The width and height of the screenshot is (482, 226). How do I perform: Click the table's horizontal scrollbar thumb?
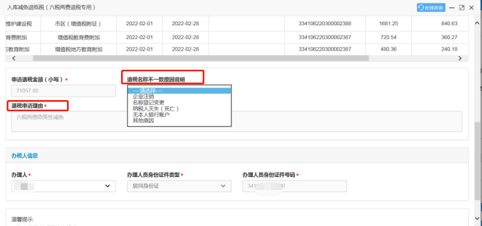(200, 58)
